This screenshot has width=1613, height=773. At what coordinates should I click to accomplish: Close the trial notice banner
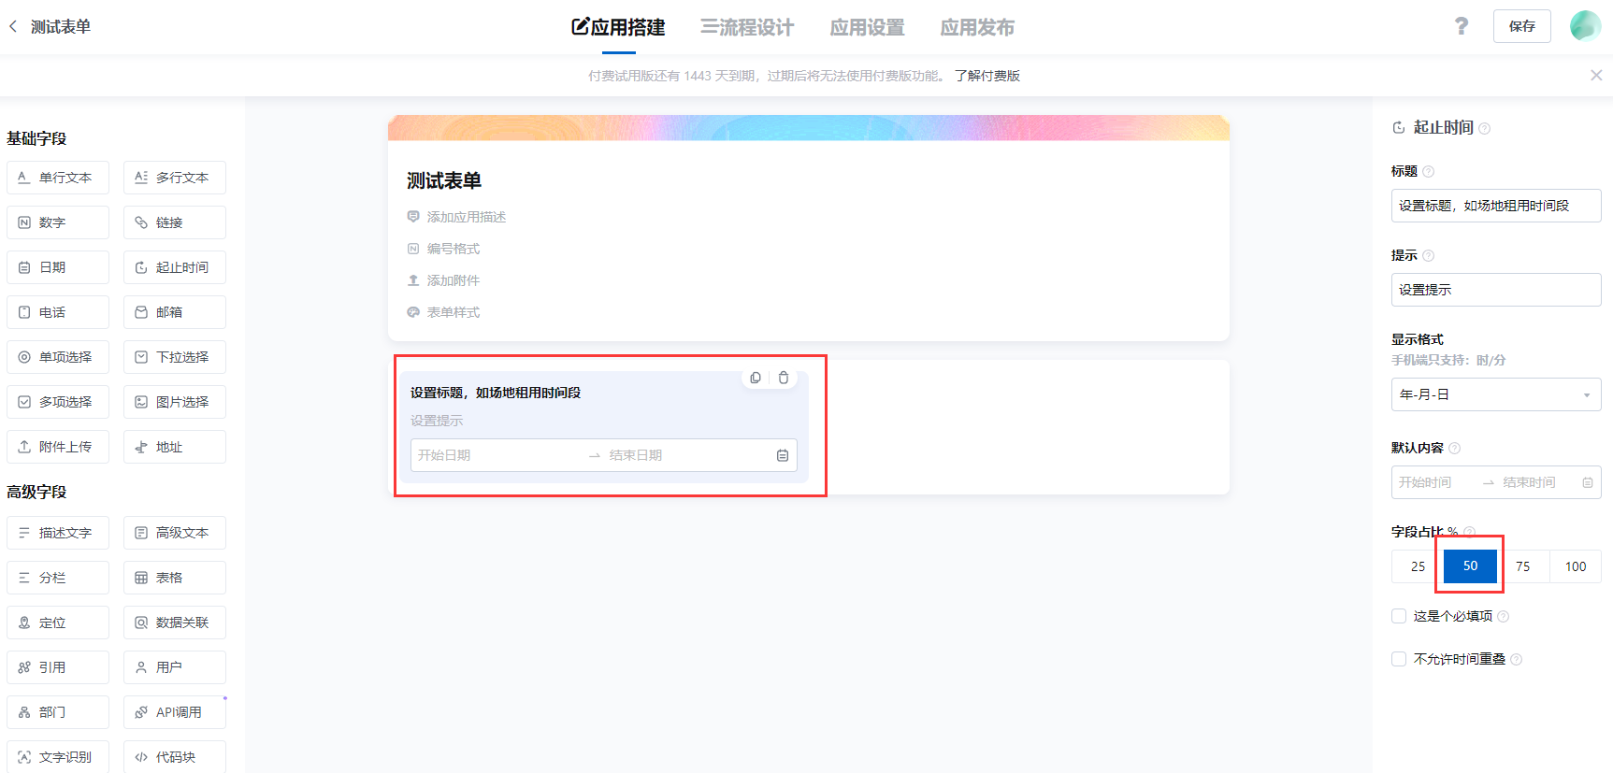(x=1596, y=75)
